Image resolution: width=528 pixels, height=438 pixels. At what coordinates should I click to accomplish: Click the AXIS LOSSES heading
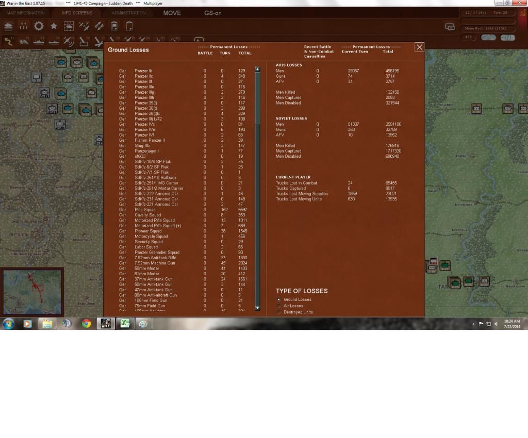pyautogui.click(x=289, y=65)
